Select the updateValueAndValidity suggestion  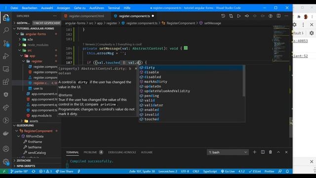191,91
